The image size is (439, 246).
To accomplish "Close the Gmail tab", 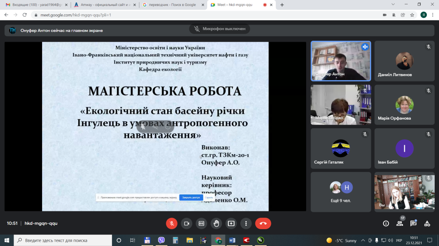I will click(66, 5).
